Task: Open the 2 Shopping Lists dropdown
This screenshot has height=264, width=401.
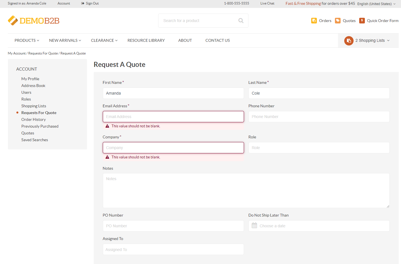Action: [x=372, y=40]
